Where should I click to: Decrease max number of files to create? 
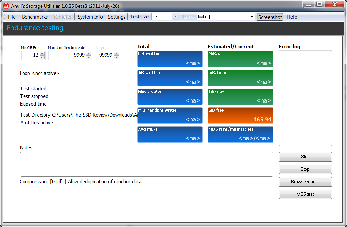[89, 57]
